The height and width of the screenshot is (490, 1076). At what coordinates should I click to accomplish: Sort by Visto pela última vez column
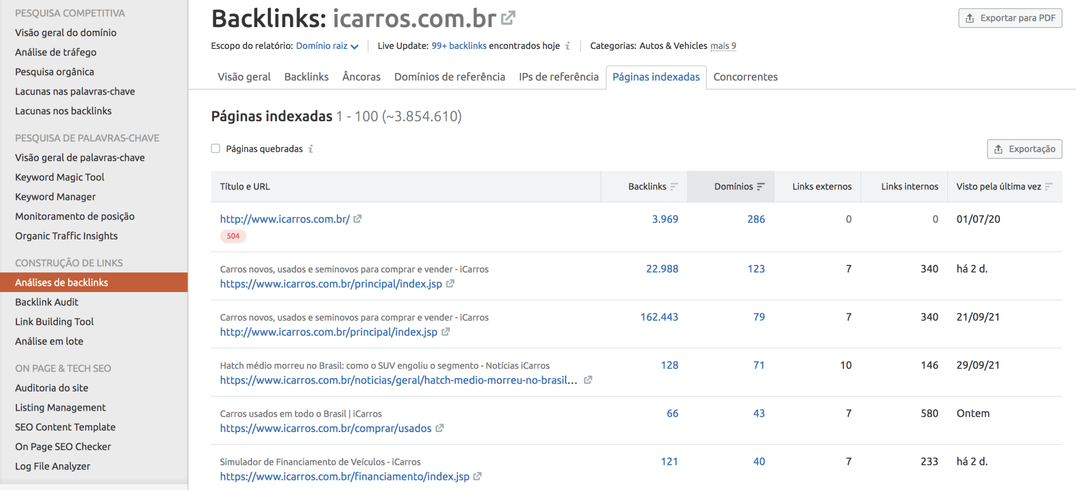[1048, 187]
